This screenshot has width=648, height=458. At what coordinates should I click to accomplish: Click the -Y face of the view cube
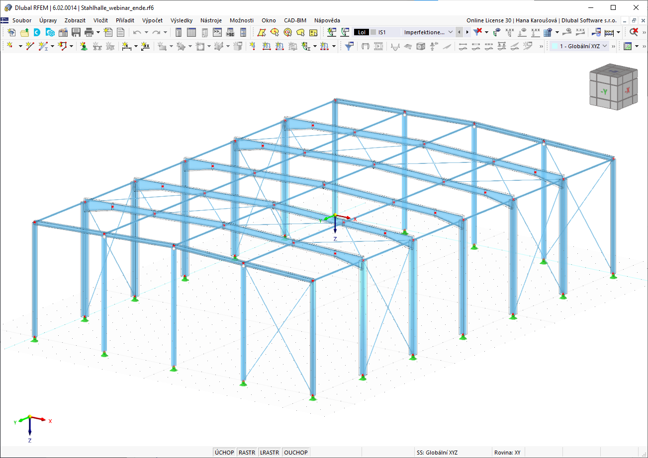point(604,92)
